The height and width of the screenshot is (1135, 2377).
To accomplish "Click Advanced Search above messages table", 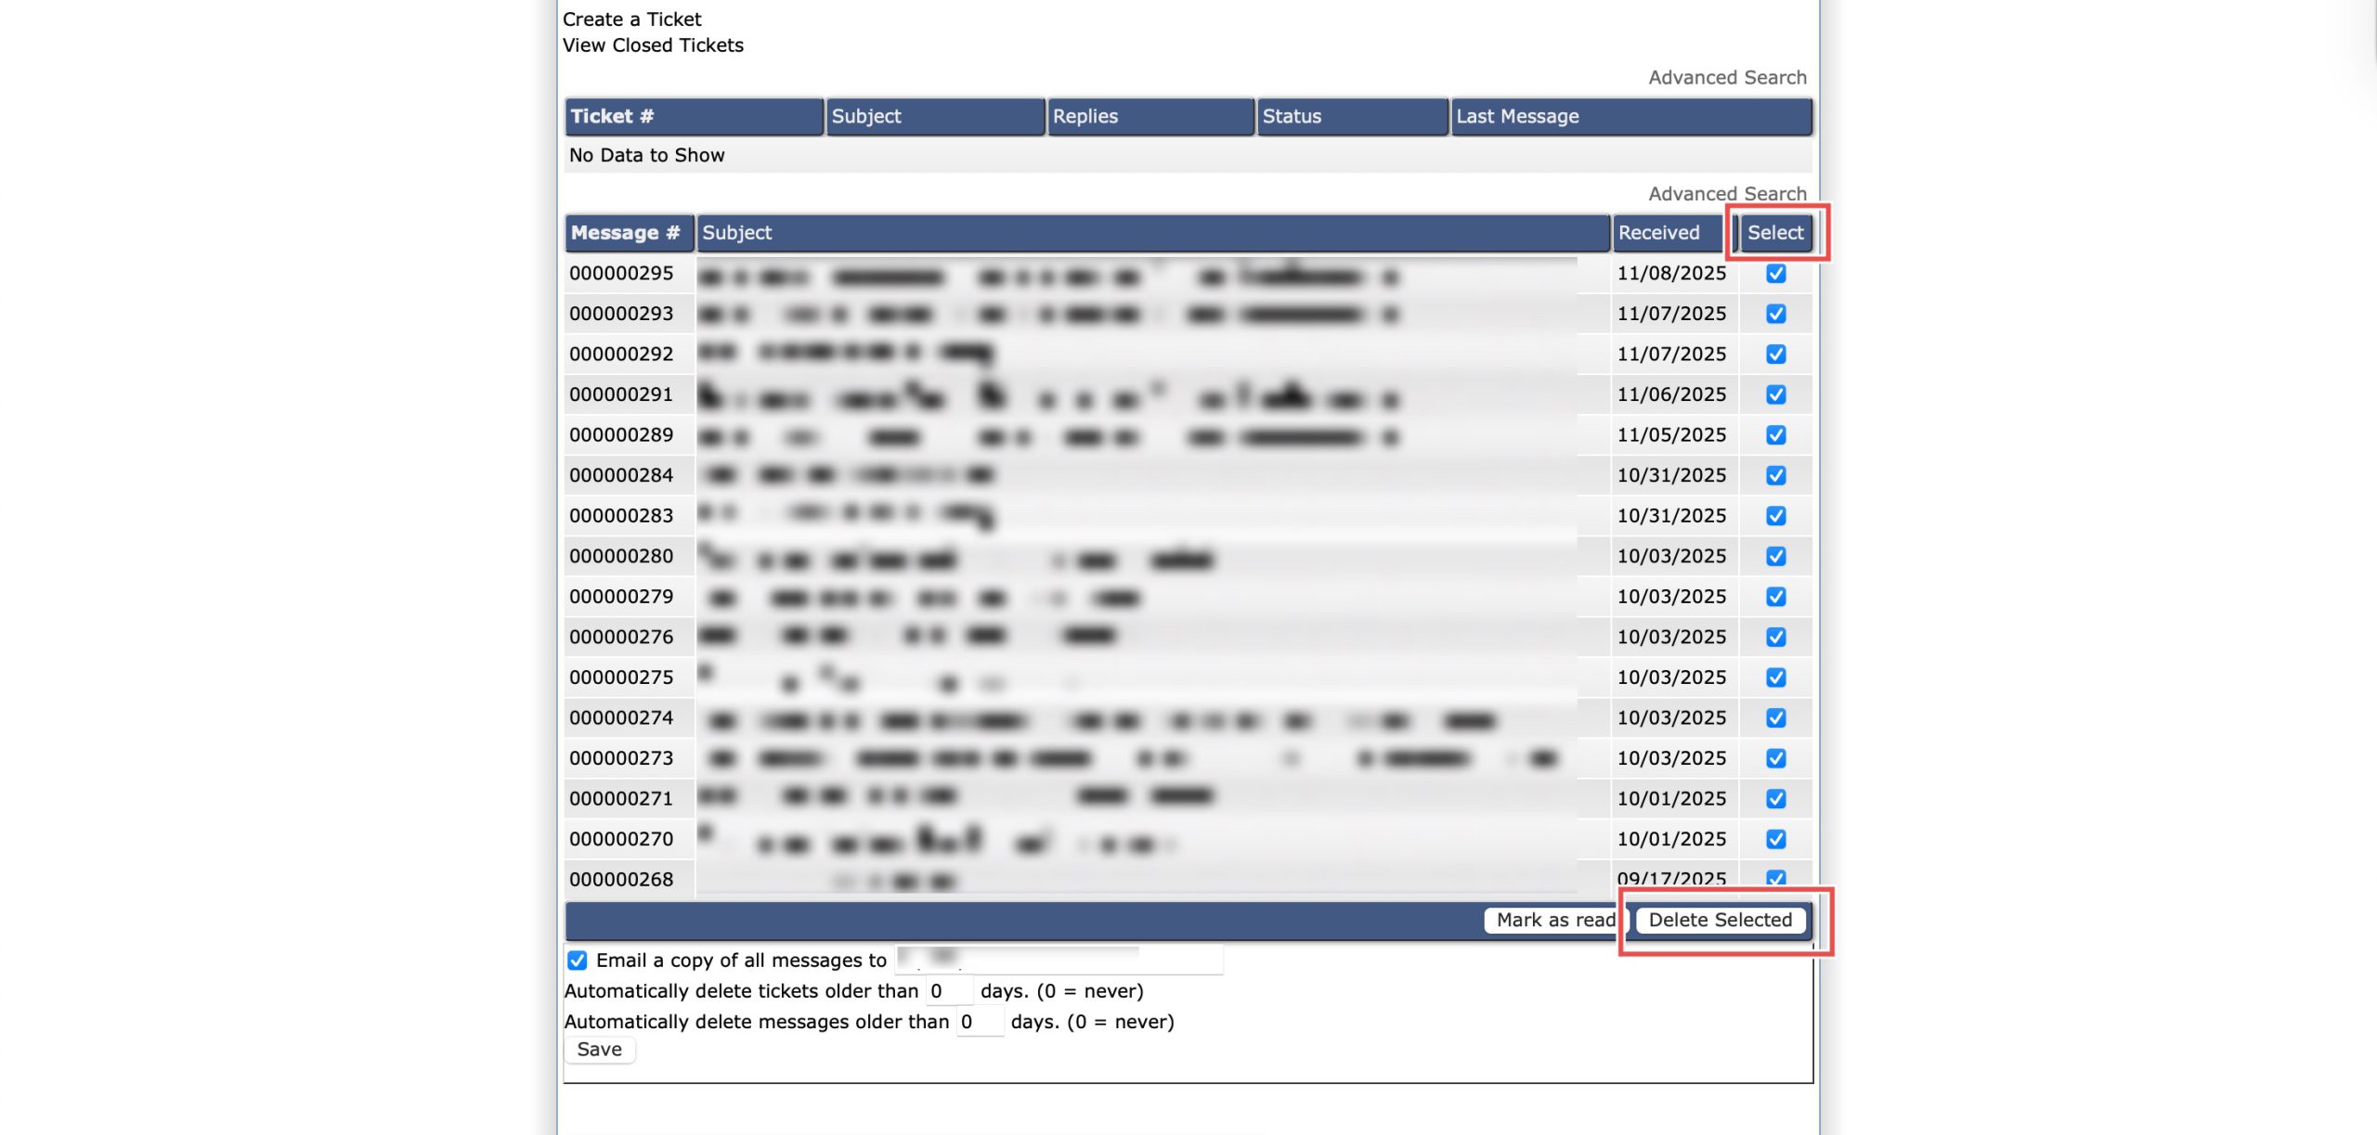I will (1727, 194).
